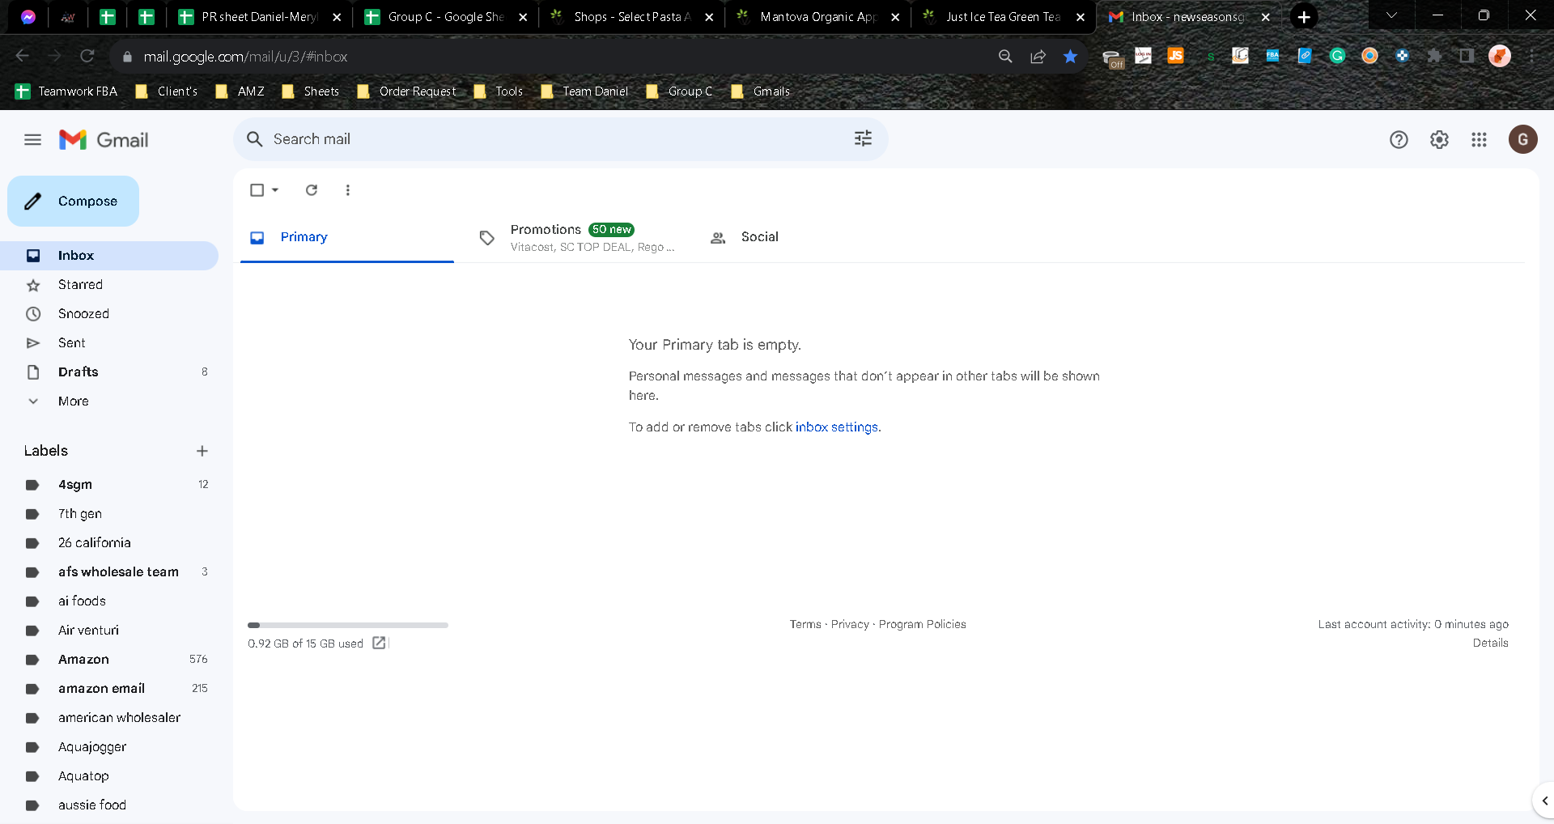Open Gmail Settings gear
This screenshot has height=824, width=1554.
[1439, 140]
